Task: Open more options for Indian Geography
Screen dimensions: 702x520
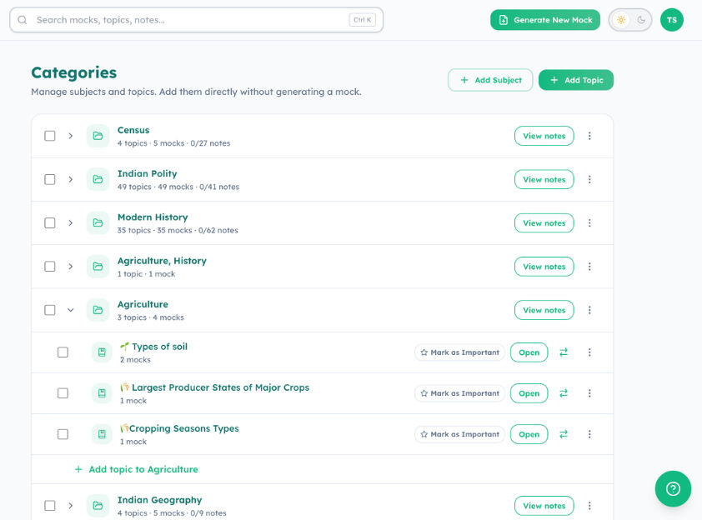Action: click(x=589, y=506)
